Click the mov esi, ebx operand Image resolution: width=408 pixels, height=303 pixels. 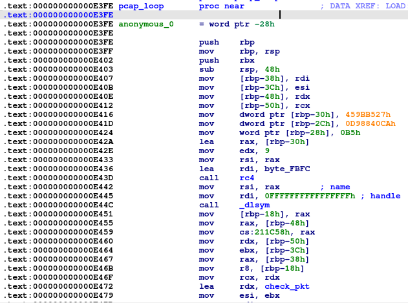point(259,295)
